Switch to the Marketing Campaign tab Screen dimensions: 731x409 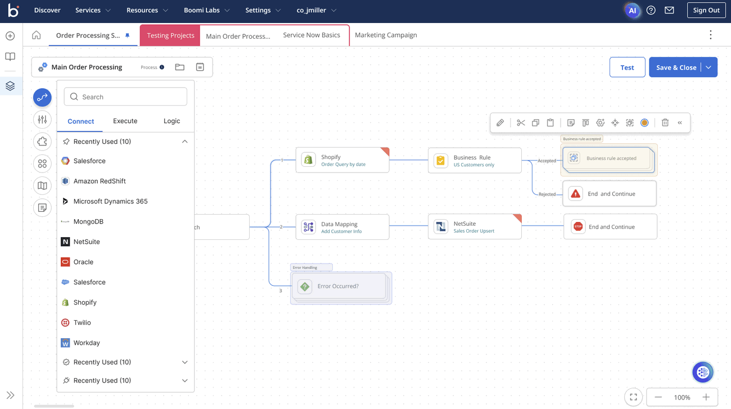(386, 35)
